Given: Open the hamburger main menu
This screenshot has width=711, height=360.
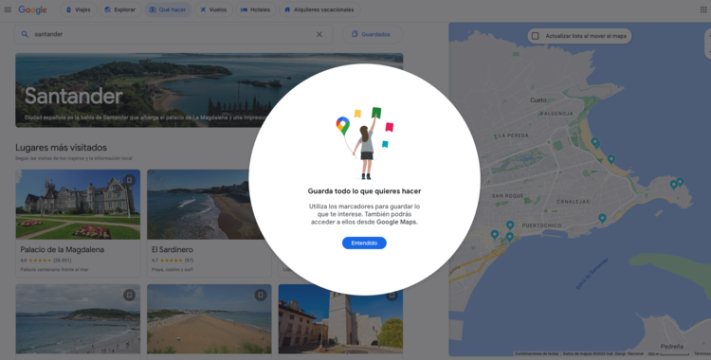Looking at the screenshot, I should coord(8,9).
